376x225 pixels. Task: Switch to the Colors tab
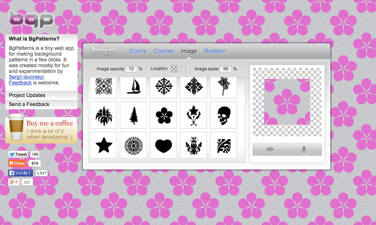coord(138,51)
